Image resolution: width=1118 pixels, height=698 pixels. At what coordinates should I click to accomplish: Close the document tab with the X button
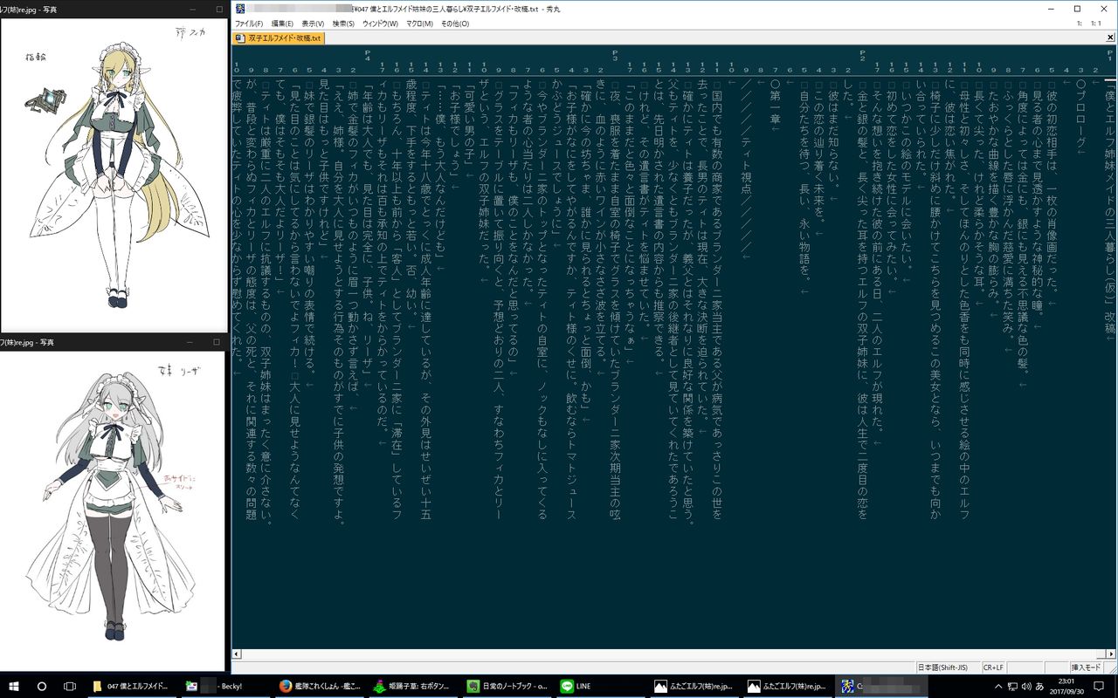click(1110, 38)
